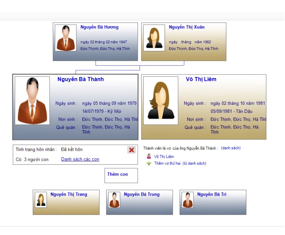
Task: Open mother Nguyễn Thị Xuân's name
Action: 187,27
